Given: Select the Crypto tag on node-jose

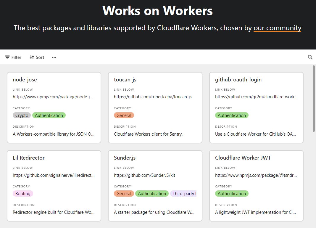Looking at the screenshot, I should click(x=22, y=115).
